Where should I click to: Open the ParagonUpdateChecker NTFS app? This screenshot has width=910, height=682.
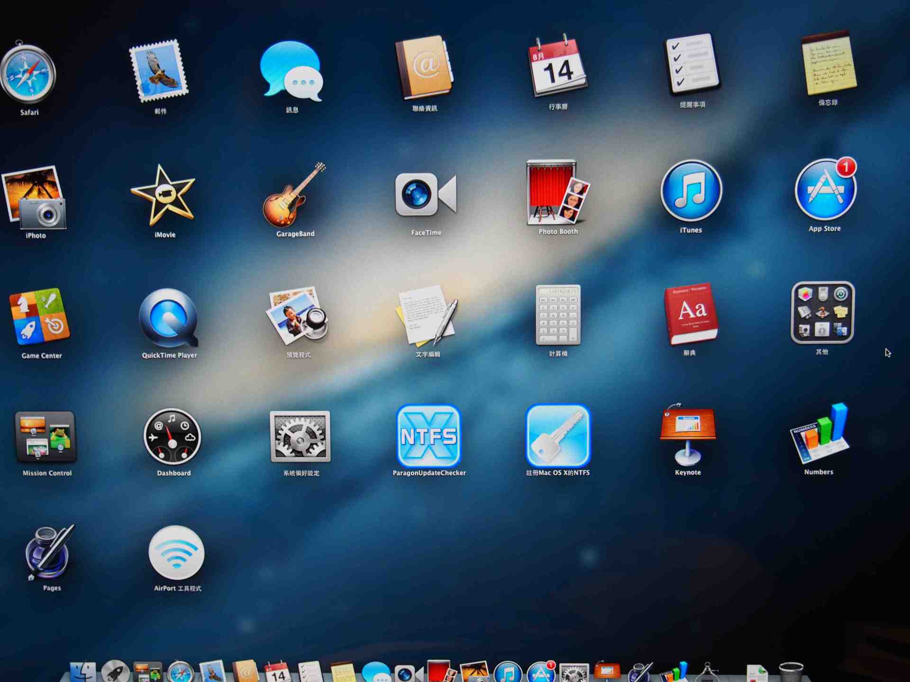pyautogui.click(x=428, y=436)
